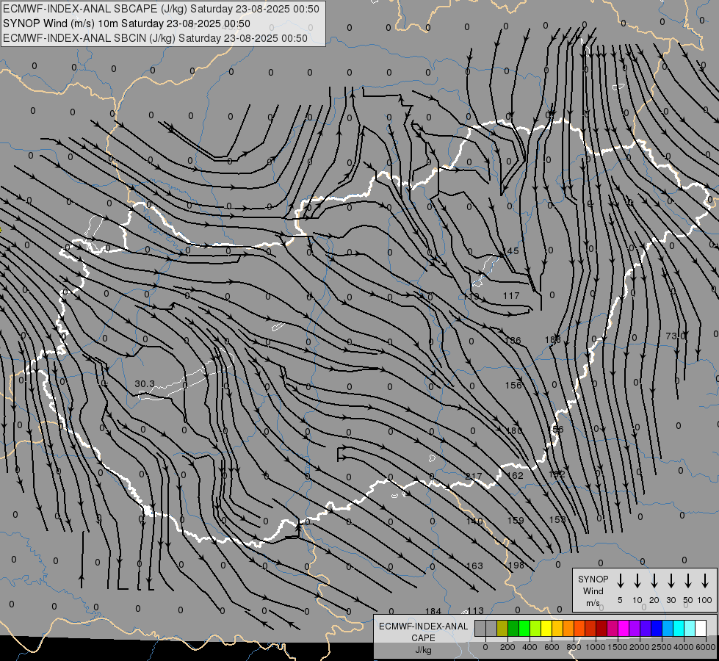Image resolution: width=719 pixels, height=661 pixels.
Task: Click the 20 label in wind legend
Action: pos(654,600)
